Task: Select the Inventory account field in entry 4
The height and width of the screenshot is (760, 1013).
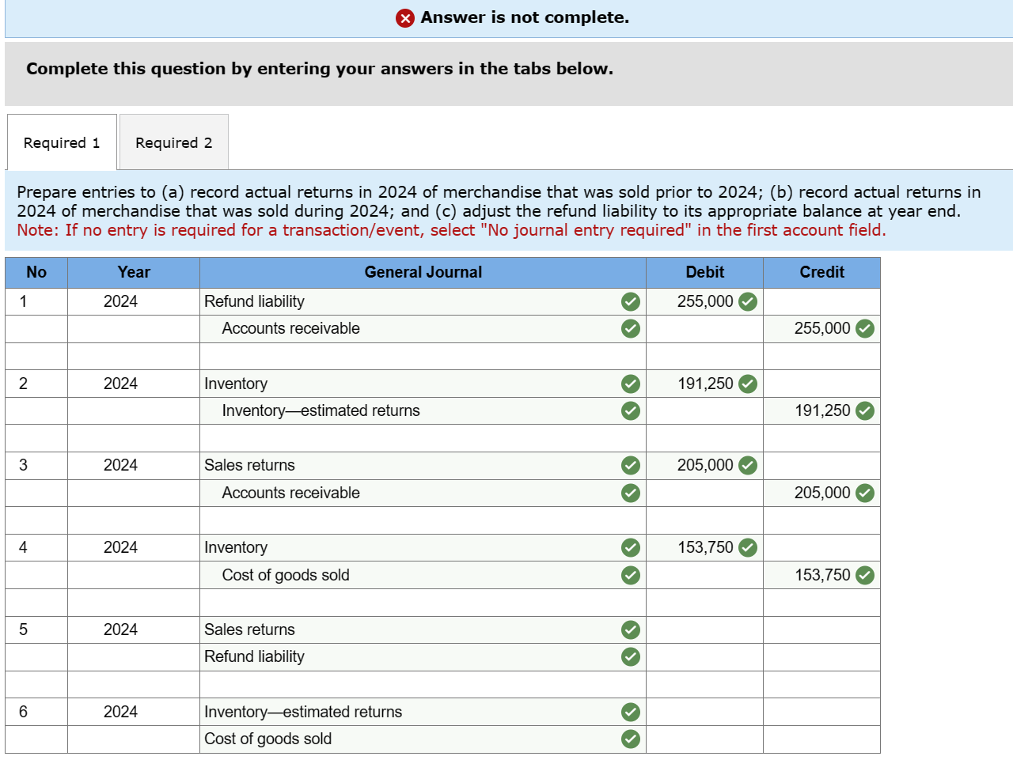Action: point(423,547)
